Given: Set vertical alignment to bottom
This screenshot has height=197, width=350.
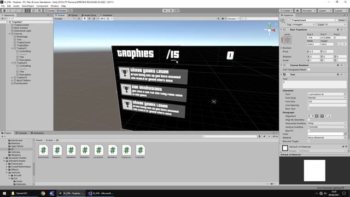Looking at the screenshot, I should (x=329, y=116).
